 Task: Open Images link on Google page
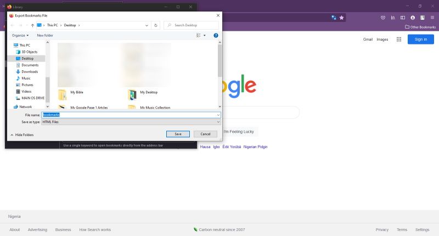(x=382, y=40)
